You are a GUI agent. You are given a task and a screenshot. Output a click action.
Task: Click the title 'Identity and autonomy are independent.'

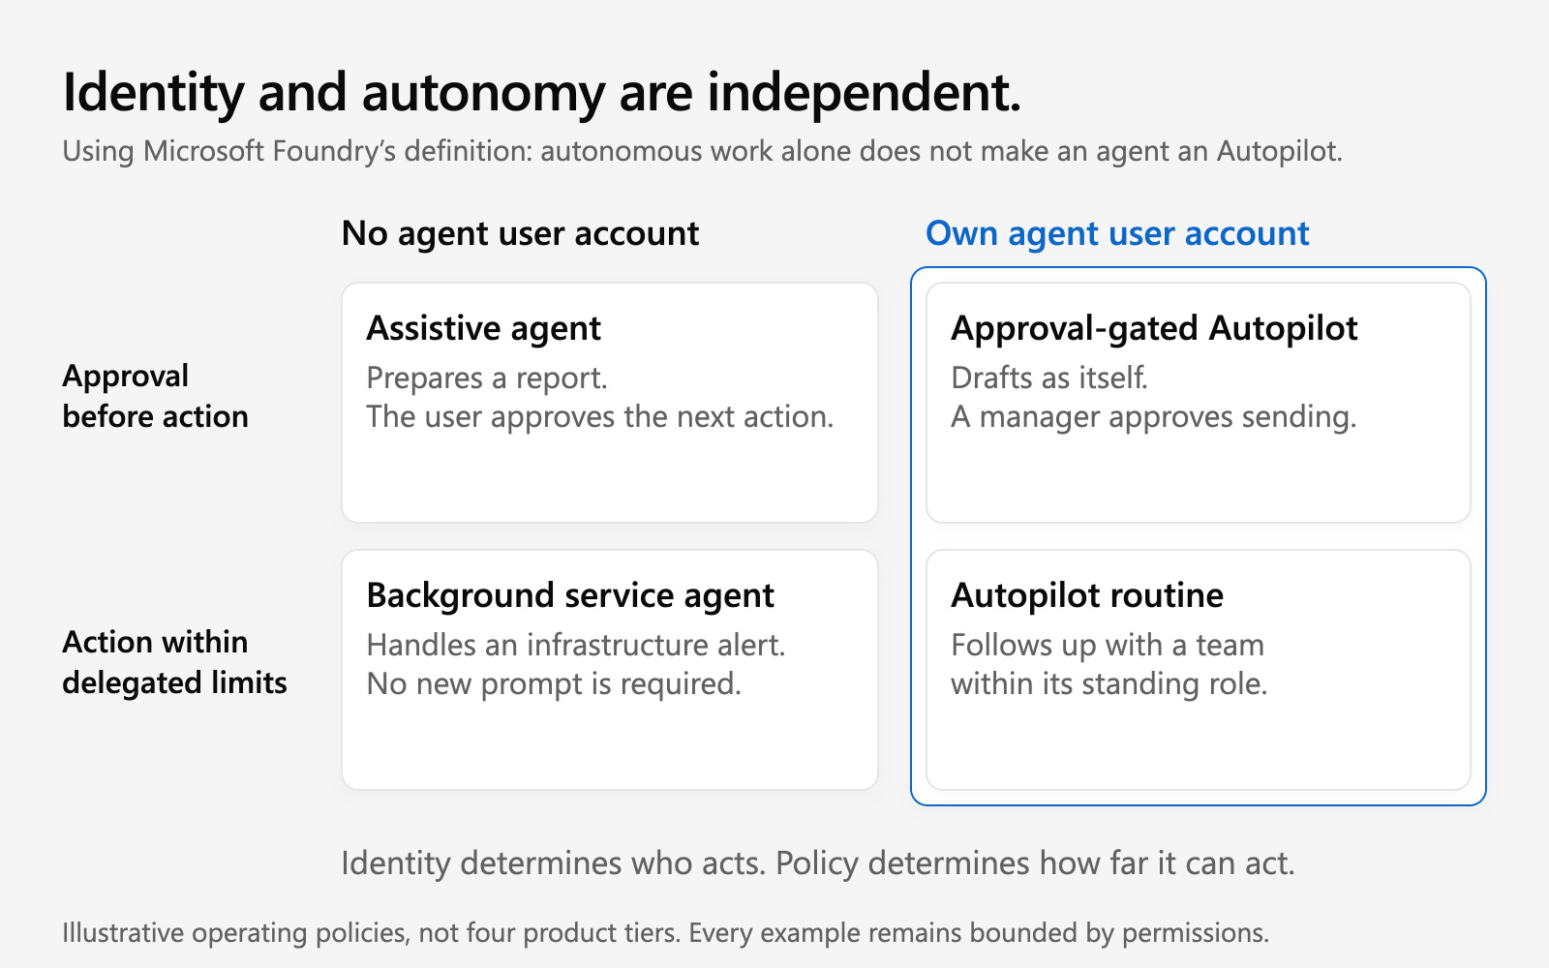click(x=541, y=94)
